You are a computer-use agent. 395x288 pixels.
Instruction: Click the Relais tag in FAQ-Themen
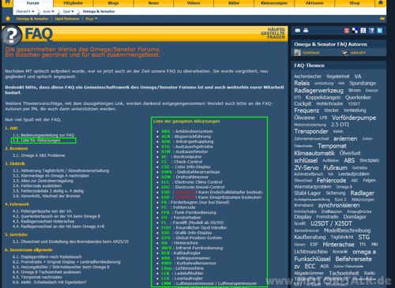[x=302, y=83]
